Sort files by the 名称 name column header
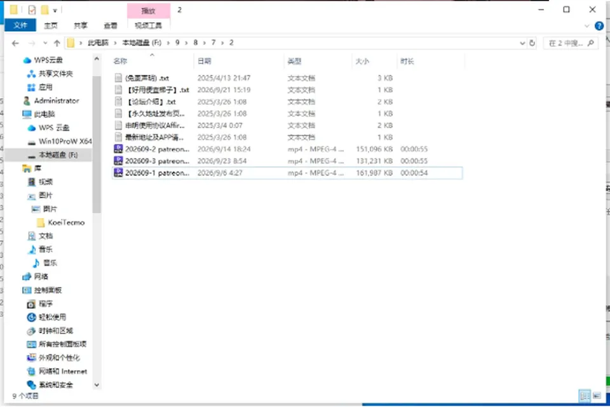 pyautogui.click(x=120, y=61)
